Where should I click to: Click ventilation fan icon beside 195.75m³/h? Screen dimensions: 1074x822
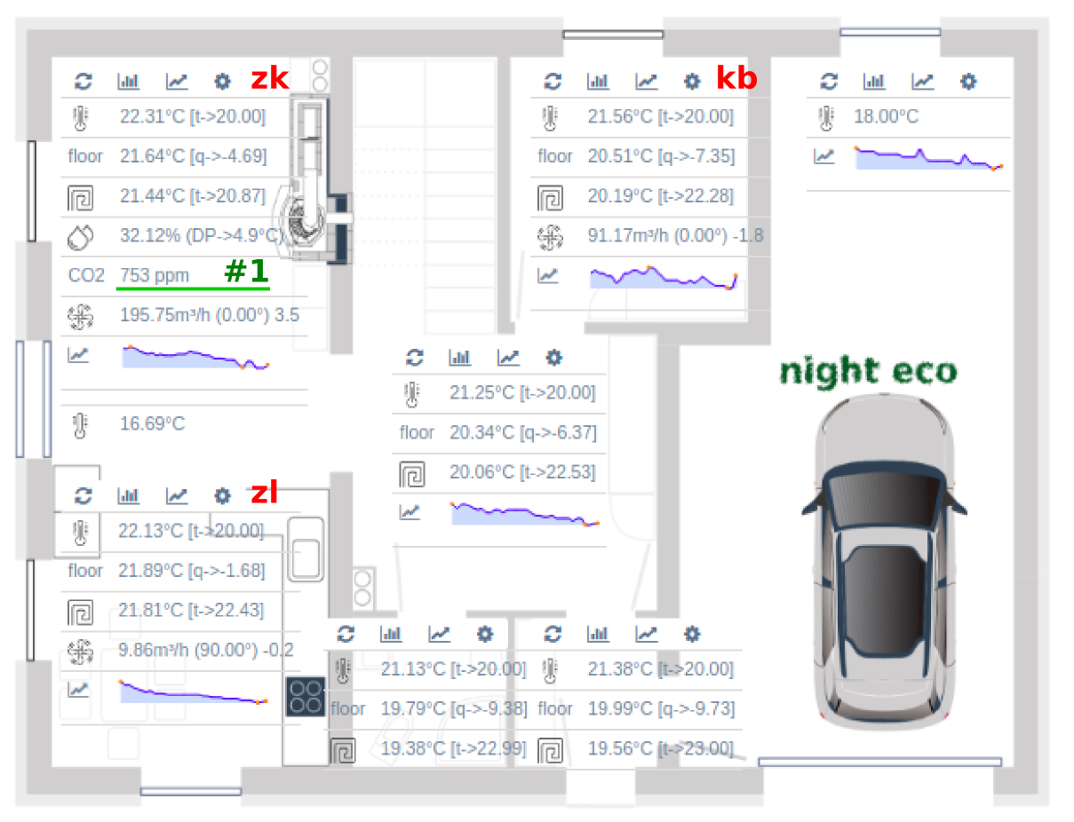click(x=81, y=315)
